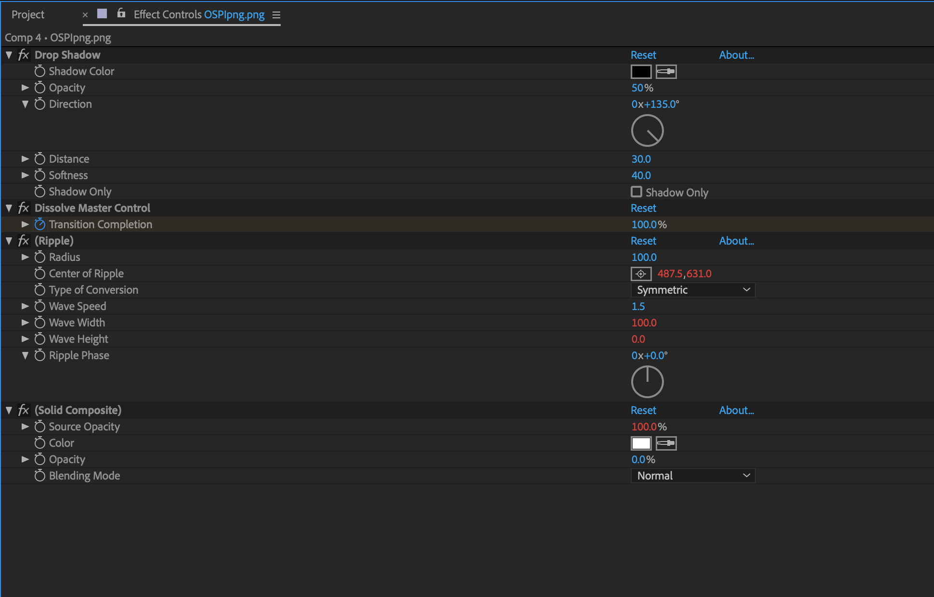The height and width of the screenshot is (597, 934).
Task: Toggle the Transition Completion stopwatch
Action: [x=40, y=224]
